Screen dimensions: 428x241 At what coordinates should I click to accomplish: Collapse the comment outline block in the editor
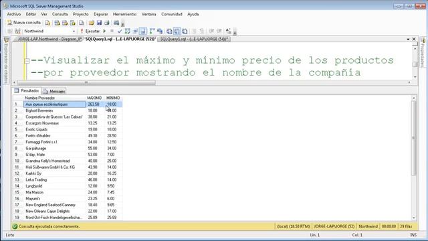click(x=27, y=60)
